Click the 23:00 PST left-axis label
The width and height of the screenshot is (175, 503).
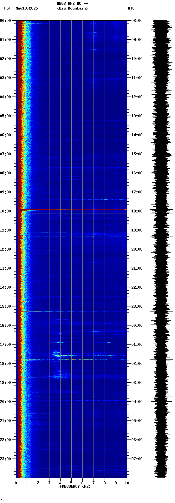click(5, 459)
